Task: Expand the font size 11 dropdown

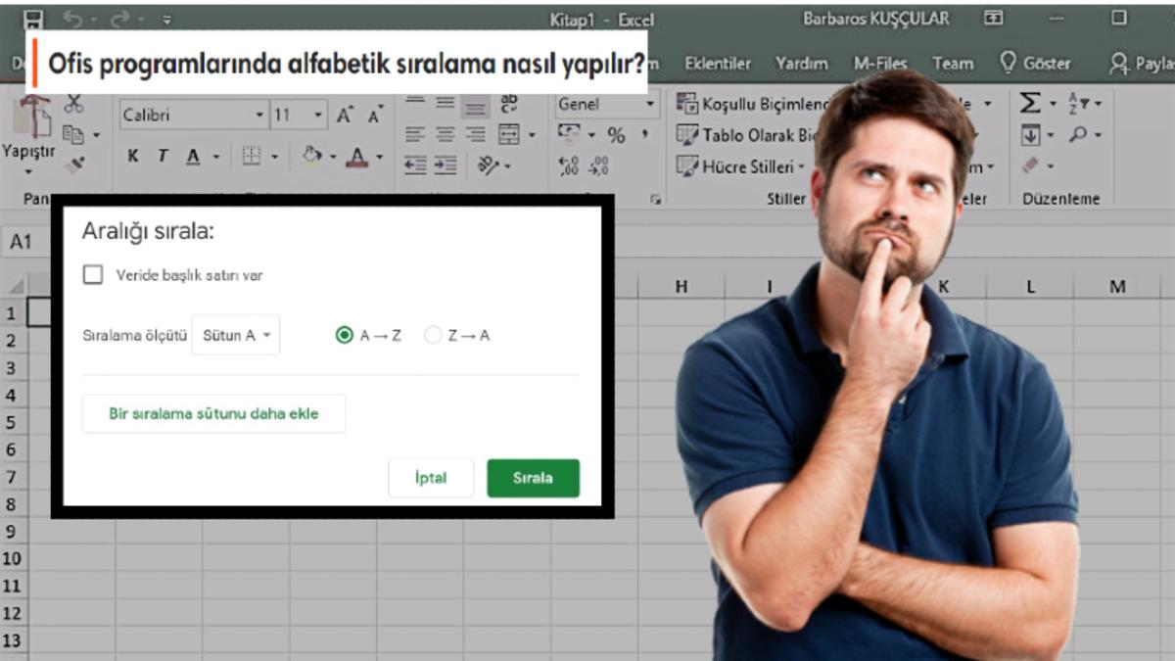Action: point(318,114)
